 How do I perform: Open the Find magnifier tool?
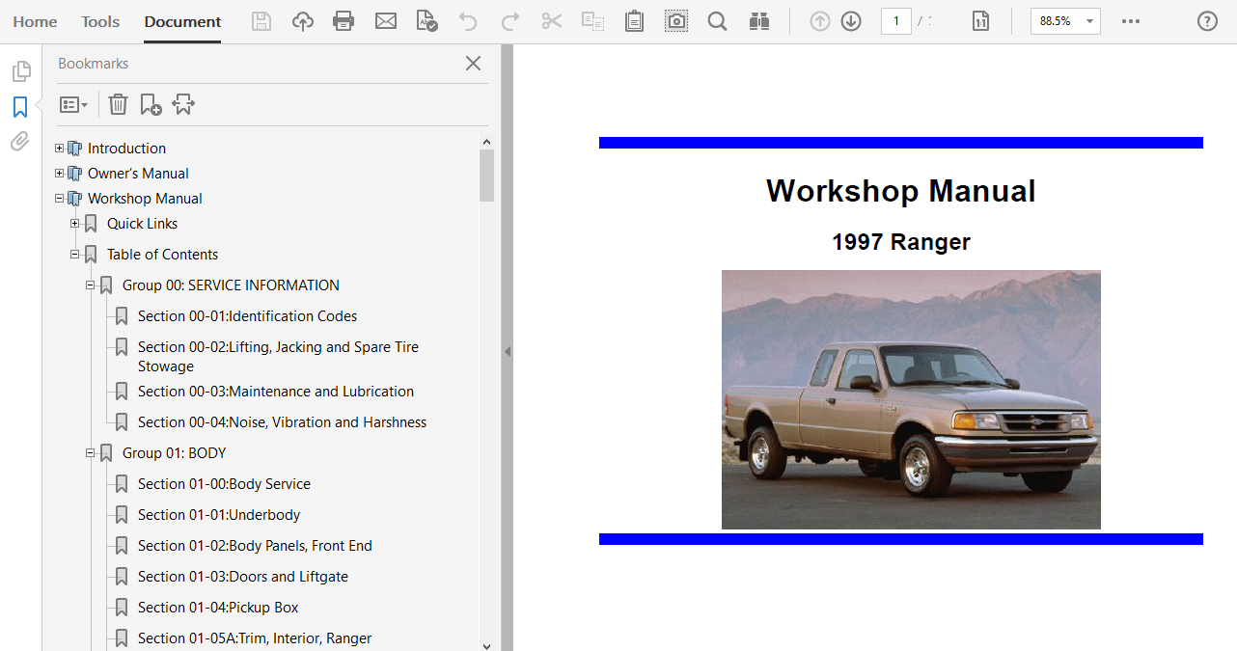tap(717, 21)
